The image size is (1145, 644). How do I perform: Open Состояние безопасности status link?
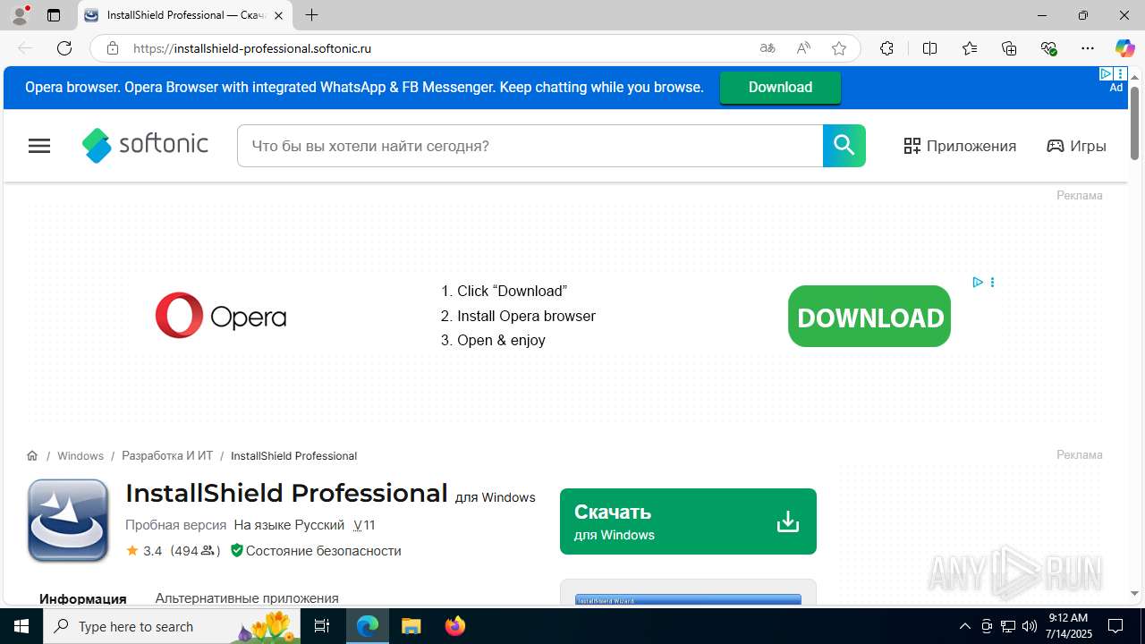coord(316,551)
